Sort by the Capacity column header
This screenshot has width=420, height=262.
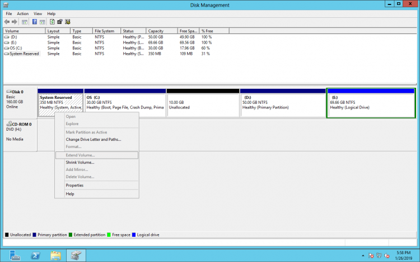[x=162, y=31]
